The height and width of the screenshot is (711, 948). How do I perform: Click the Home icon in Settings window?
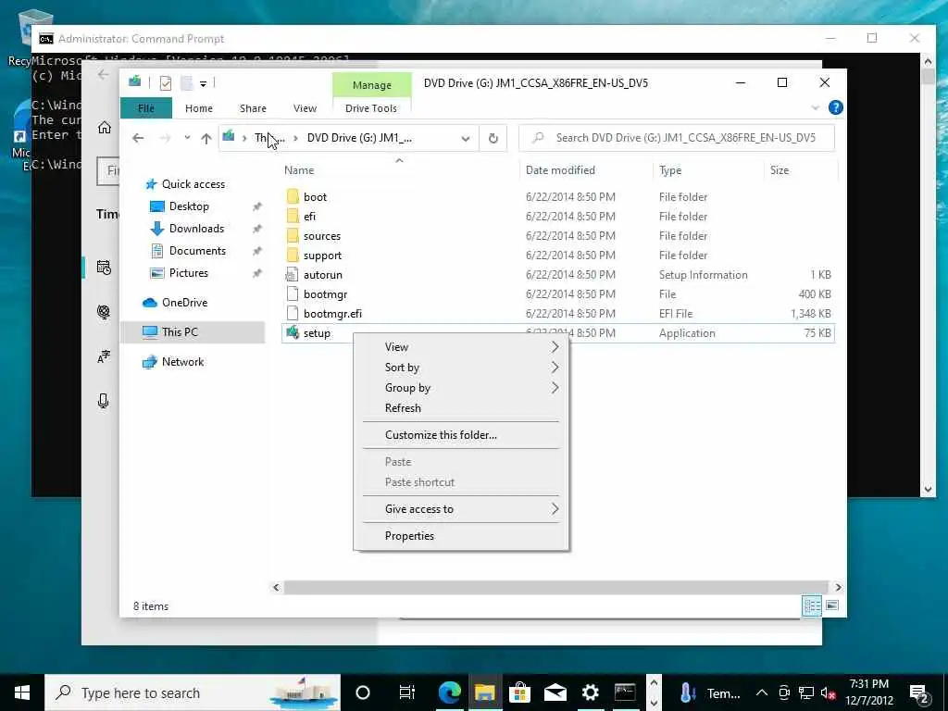click(x=105, y=128)
